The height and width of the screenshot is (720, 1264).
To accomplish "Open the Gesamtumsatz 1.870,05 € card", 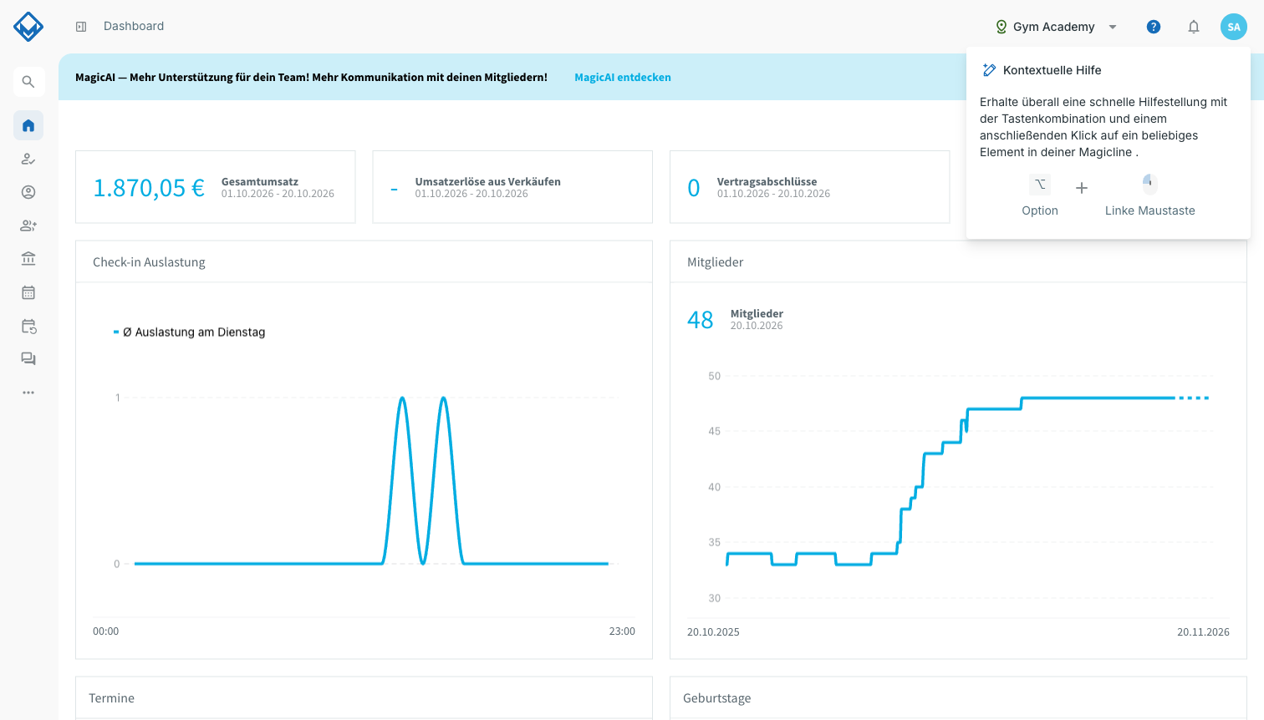I will [x=216, y=187].
